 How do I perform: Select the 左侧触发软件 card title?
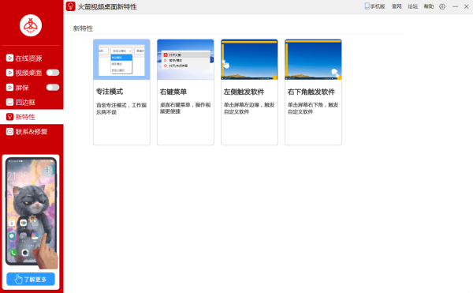[244, 92]
